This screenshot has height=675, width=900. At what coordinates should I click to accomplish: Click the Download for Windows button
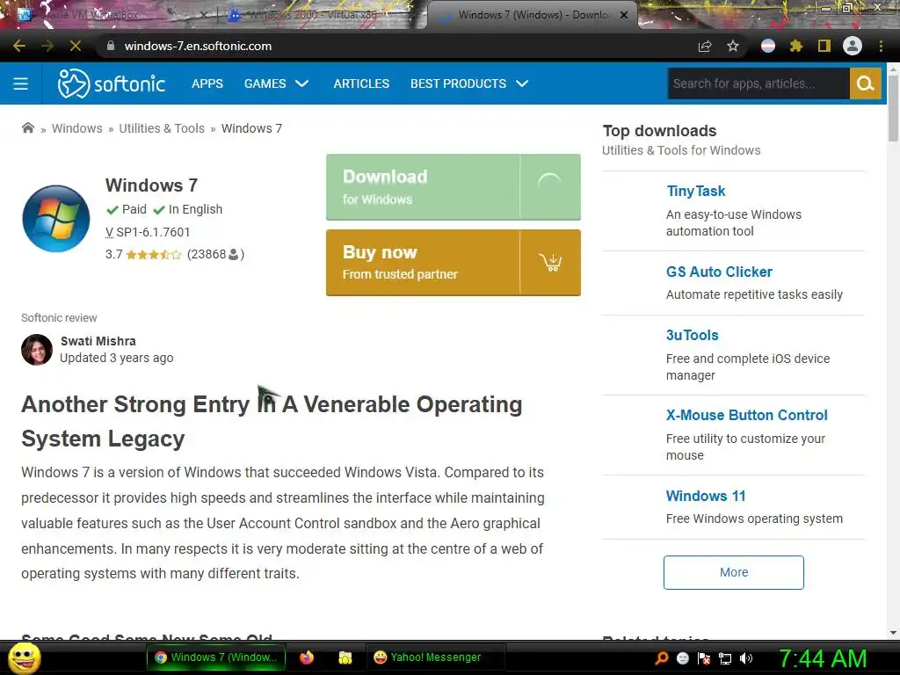[x=453, y=187]
